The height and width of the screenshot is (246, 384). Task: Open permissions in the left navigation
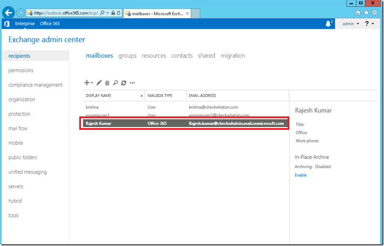point(21,71)
